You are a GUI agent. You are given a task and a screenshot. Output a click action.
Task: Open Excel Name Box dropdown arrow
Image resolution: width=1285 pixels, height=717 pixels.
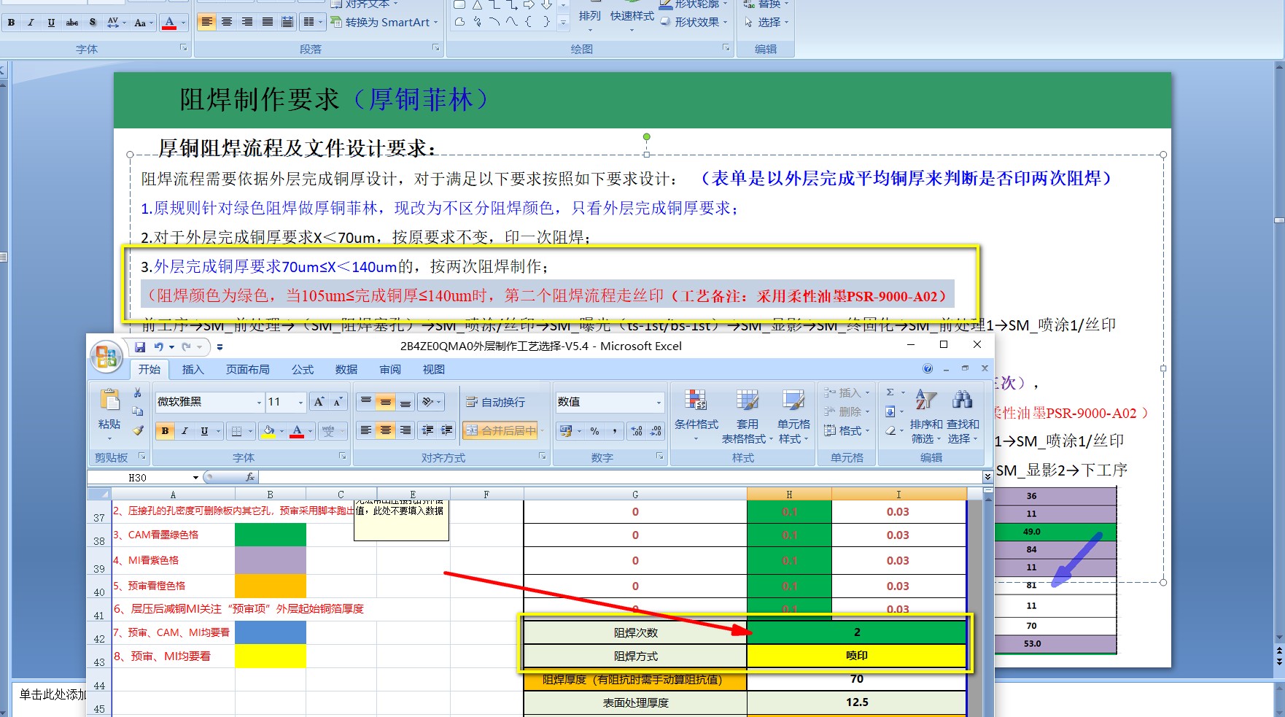[x=195, y=478]
